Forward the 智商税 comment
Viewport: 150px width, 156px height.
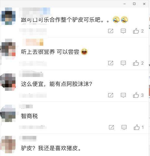coord(111,127)
